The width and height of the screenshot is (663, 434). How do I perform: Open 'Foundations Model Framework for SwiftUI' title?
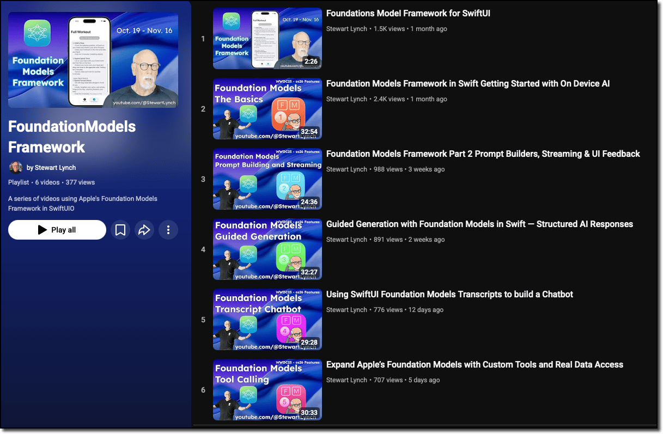coord(408,14)
